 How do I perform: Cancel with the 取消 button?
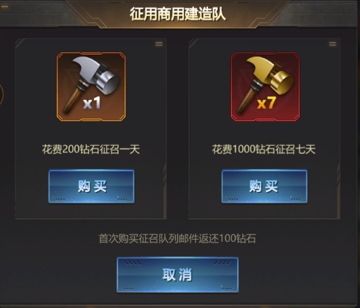point(178,275)
